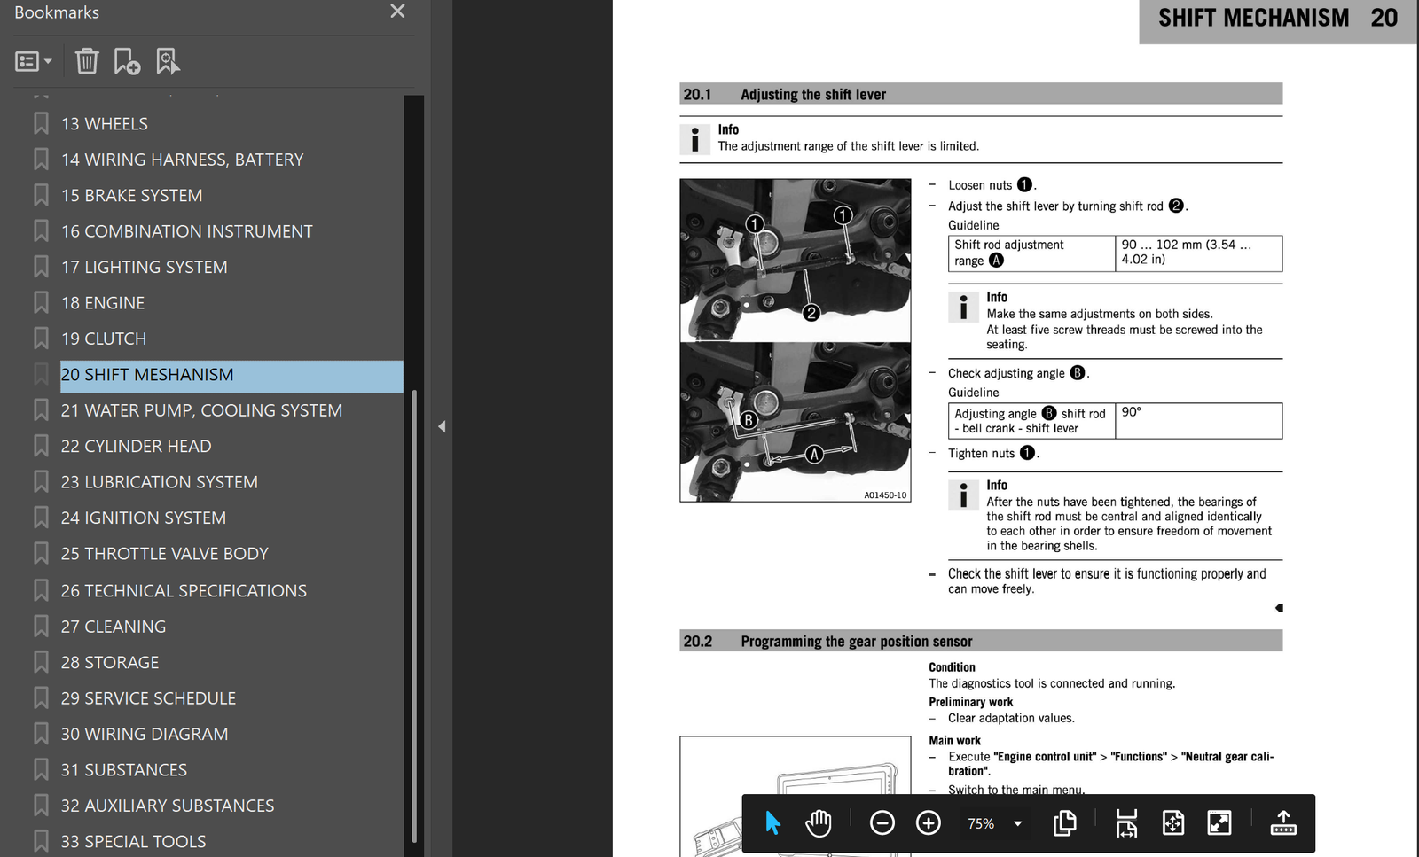Switch to the hand pan tool
The height and width of the screenshot is (857, 1419).
click(x=819, y=823)
